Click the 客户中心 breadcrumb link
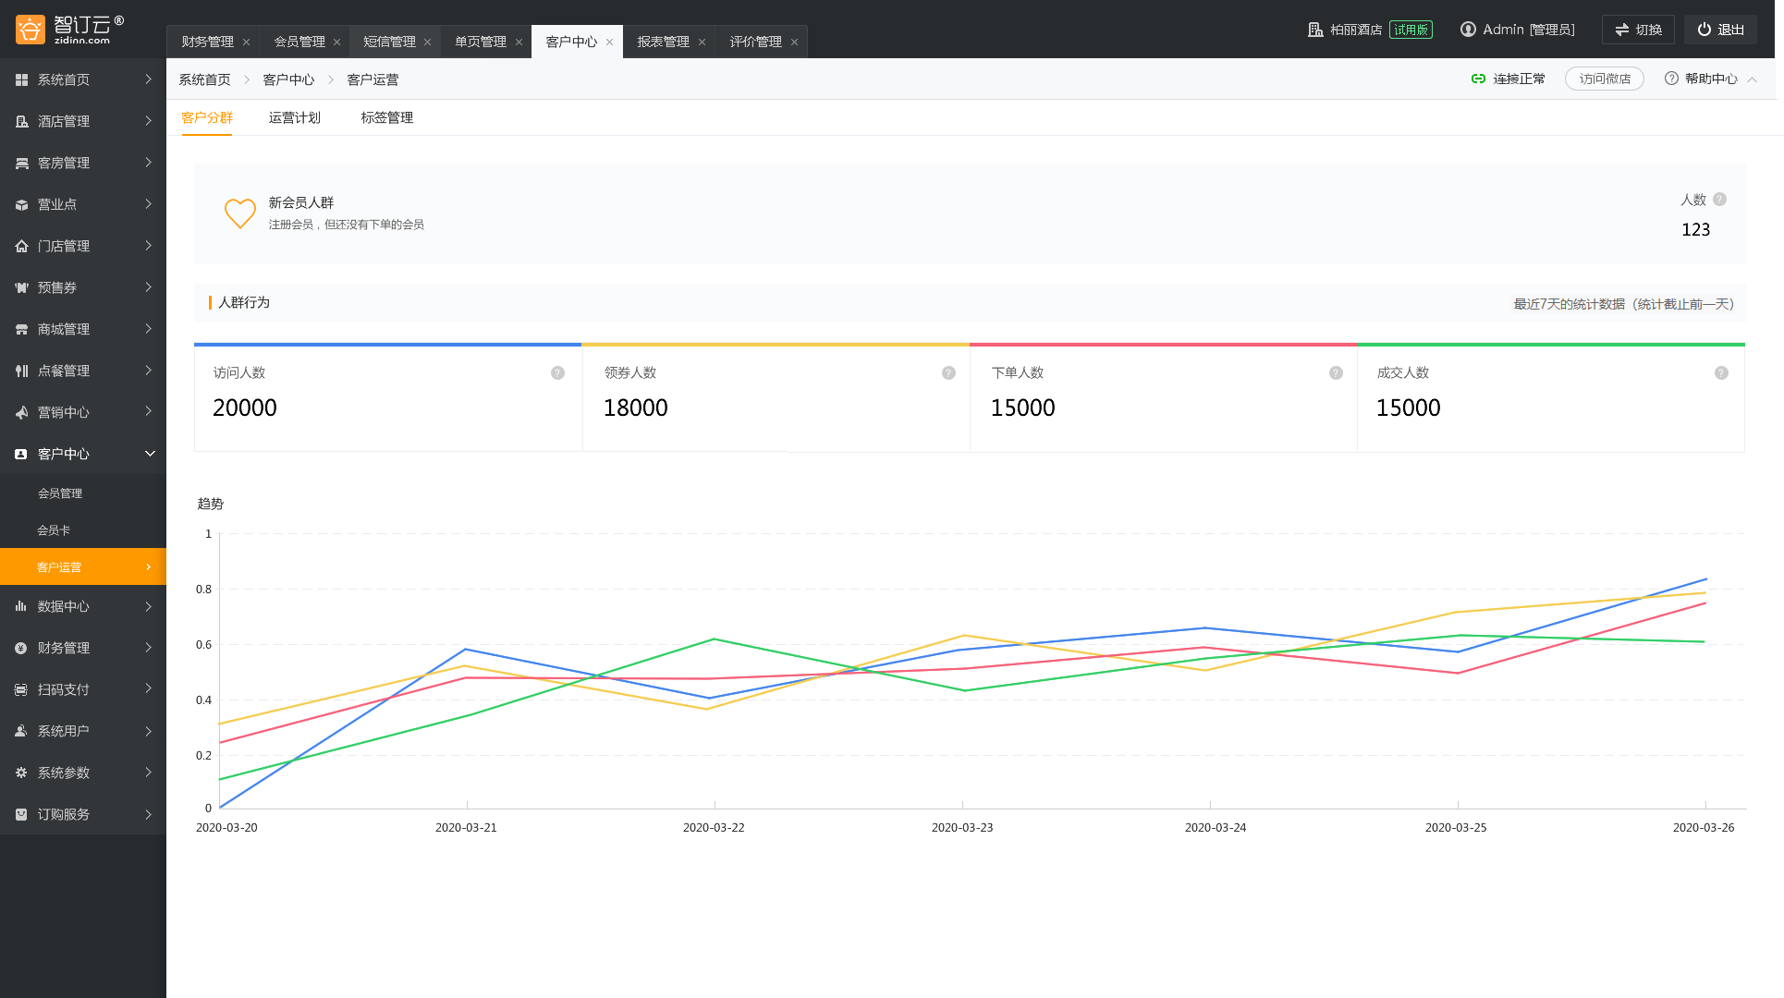The width and height of the screenshot is (1784, 998). point(288,79)
